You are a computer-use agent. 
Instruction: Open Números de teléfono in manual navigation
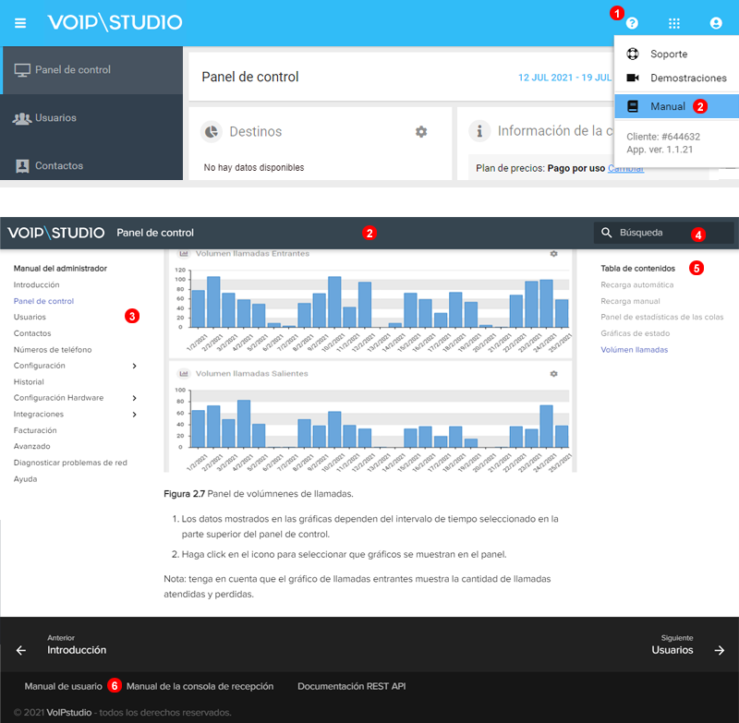click(53, 349)
